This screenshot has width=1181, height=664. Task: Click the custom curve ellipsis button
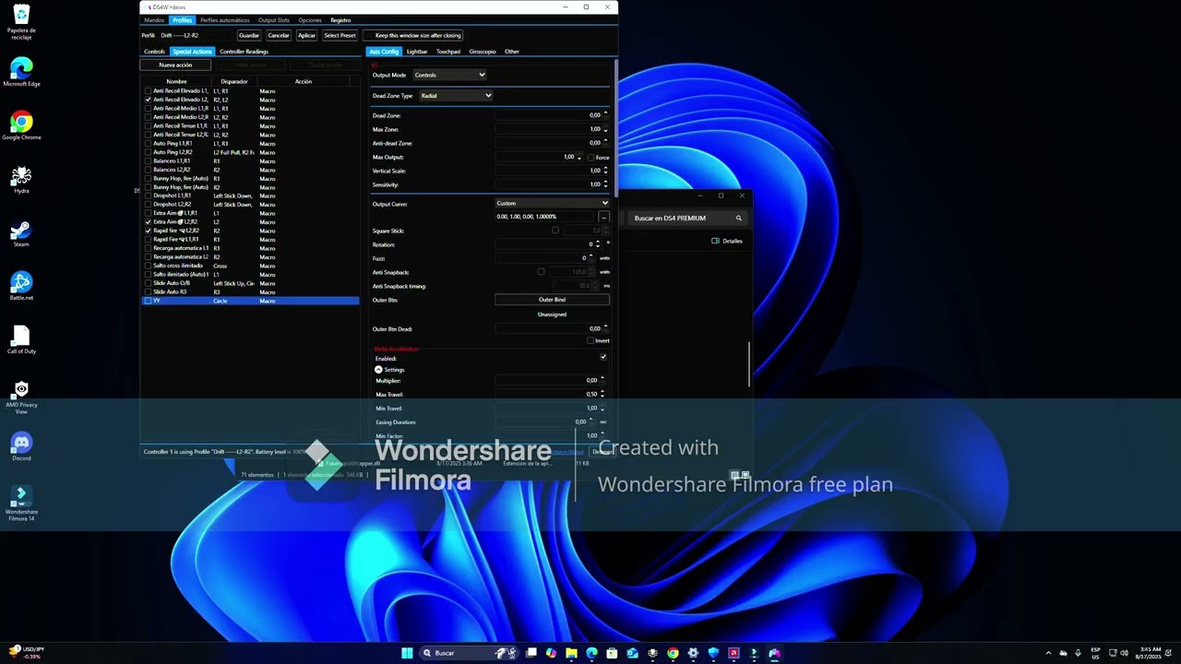point(603,217)
